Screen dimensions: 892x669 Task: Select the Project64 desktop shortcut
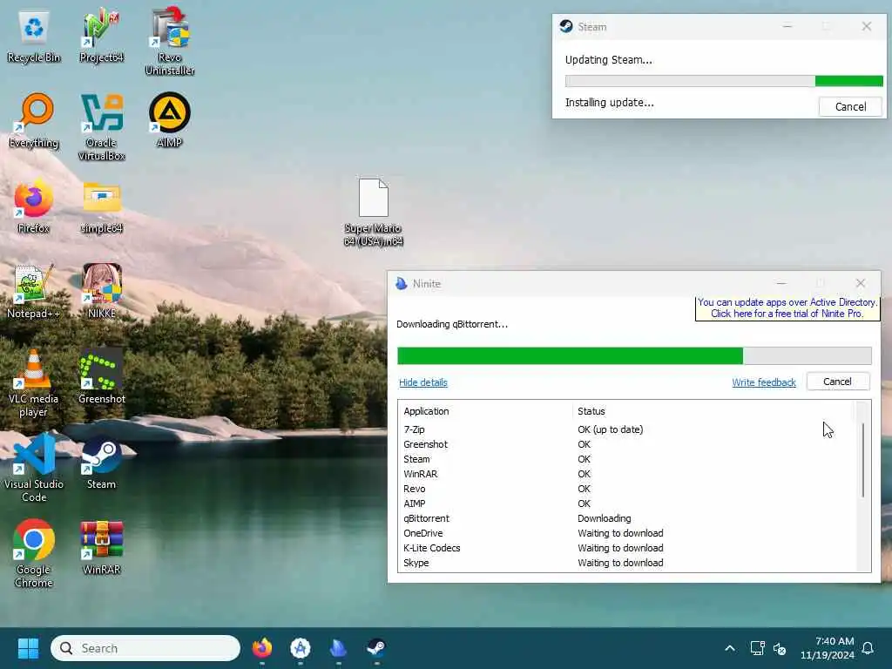[101, 37]
